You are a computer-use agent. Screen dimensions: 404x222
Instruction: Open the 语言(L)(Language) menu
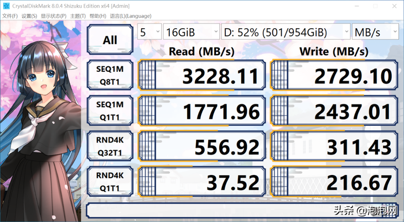[131, 16]
